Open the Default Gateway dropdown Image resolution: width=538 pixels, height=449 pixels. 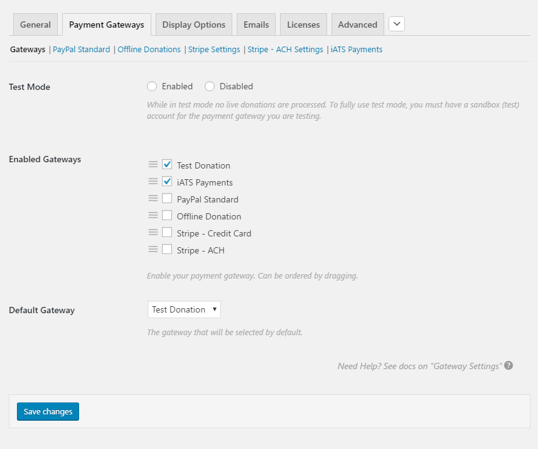[185, 309]
